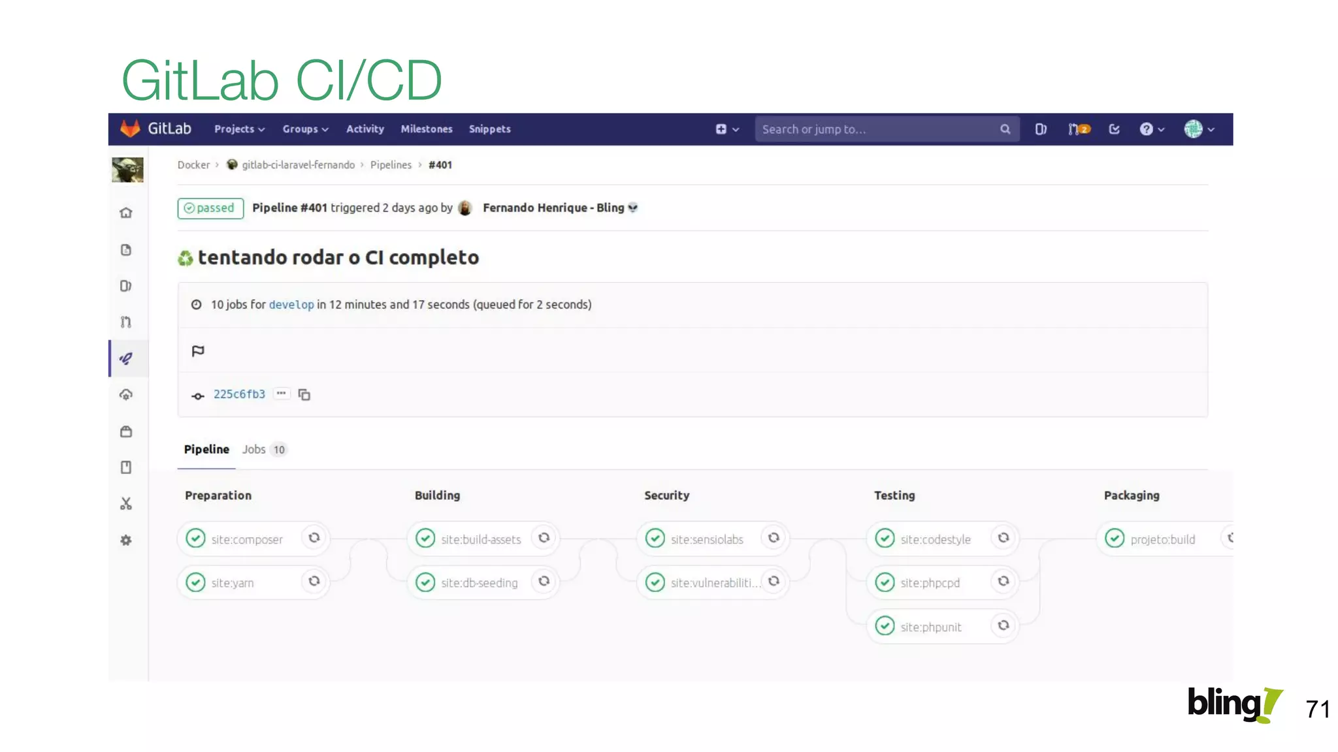
Task: Open the Help dropdown
Action: point(1152,129)
